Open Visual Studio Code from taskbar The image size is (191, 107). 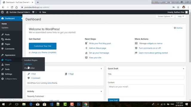(x=51, y=104)
